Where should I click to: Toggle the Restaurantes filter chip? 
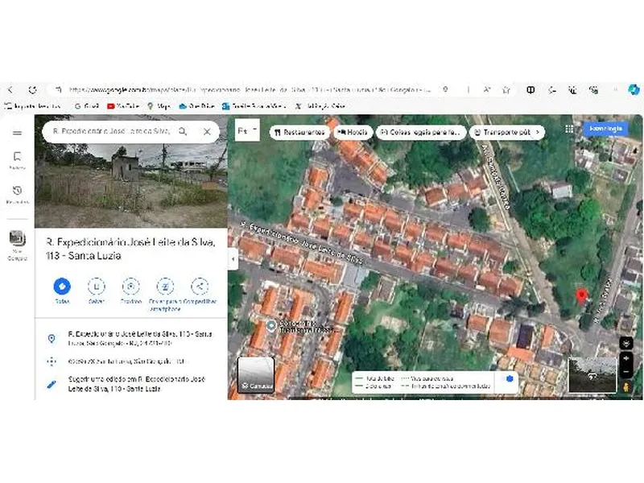(300, 131)
